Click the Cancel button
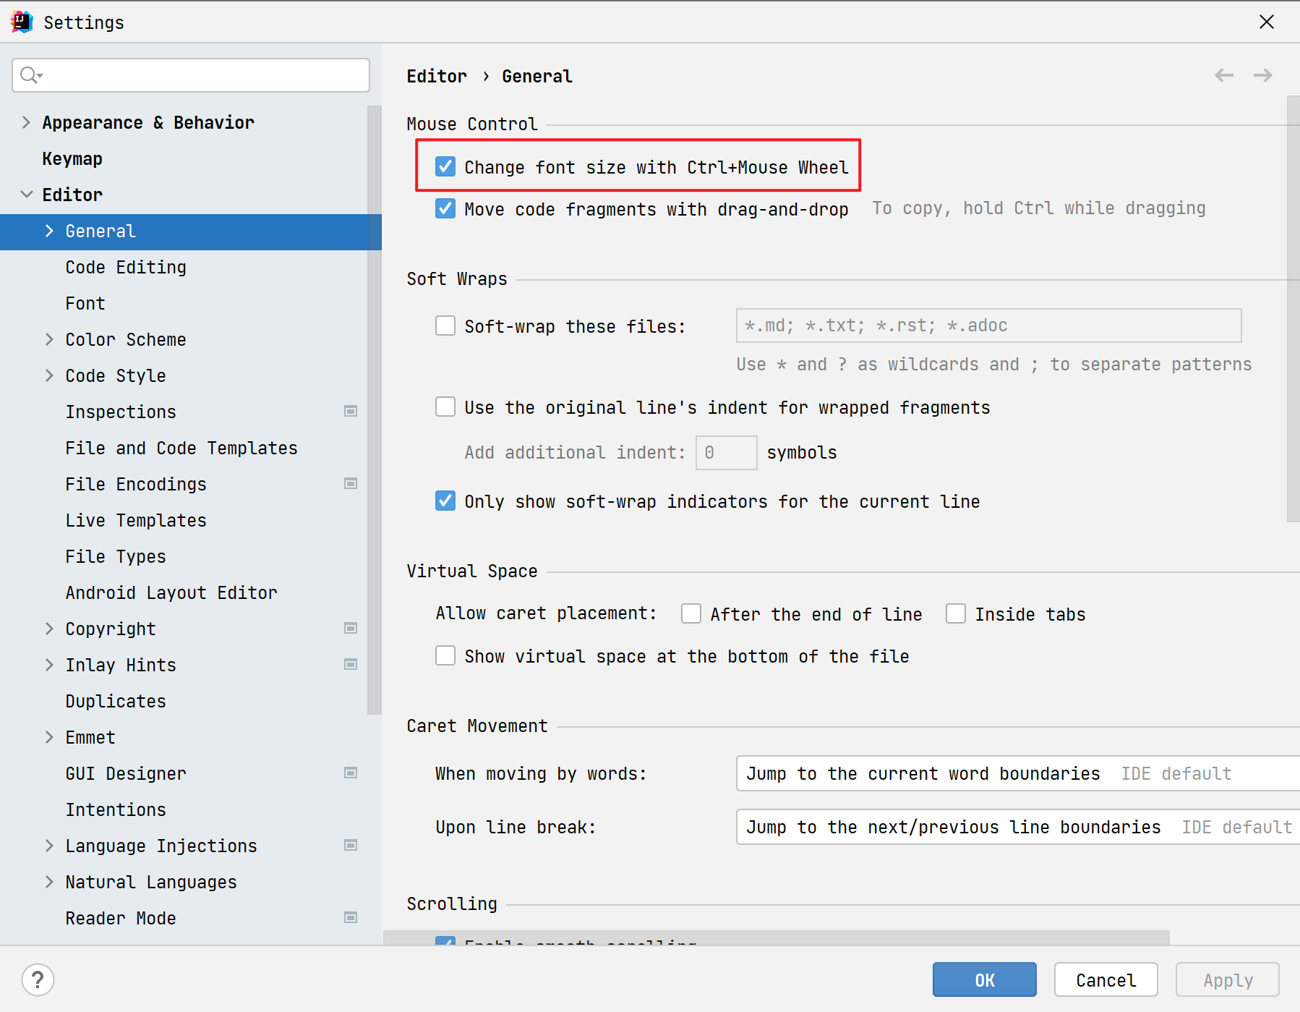The height and width of the screenshot is (1012, 1300). click(1106, 979)
